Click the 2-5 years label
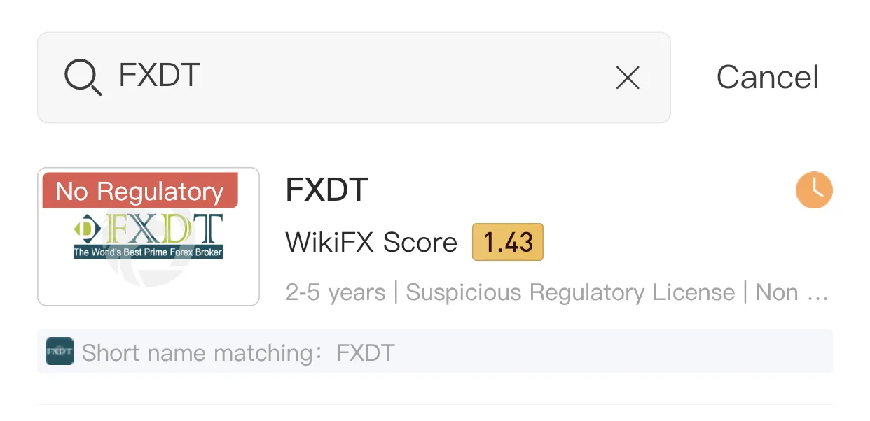Image resolution: width=870 pixels, height=421 pixels. click(336, 292)
